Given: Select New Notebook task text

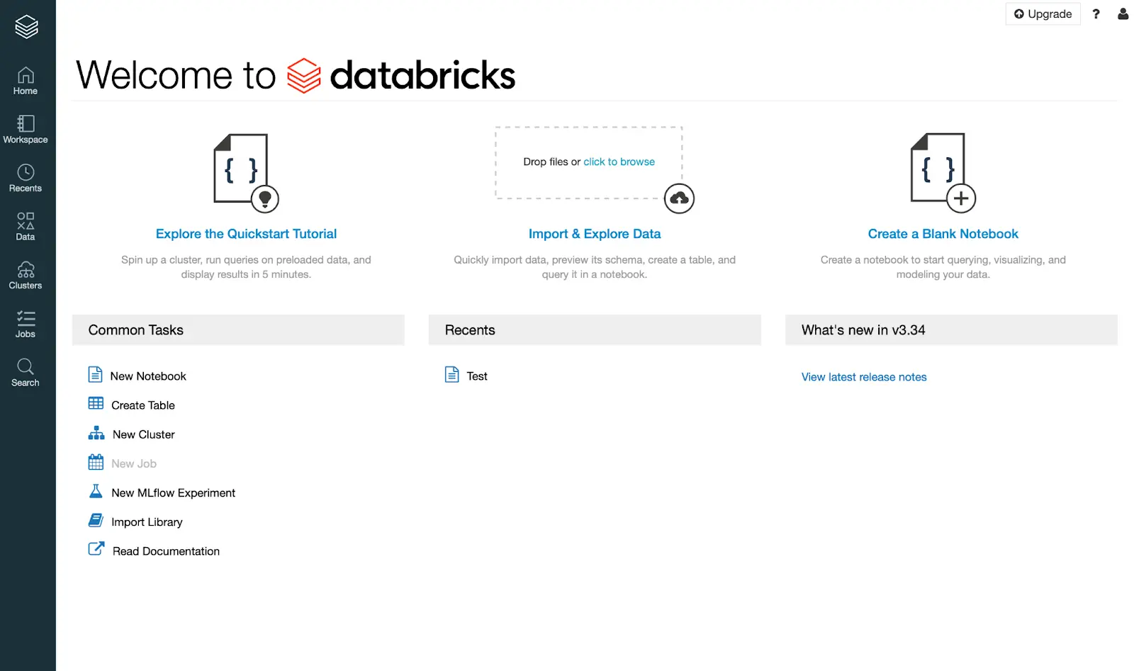Looking at the screenshot, I should (148, 376).
